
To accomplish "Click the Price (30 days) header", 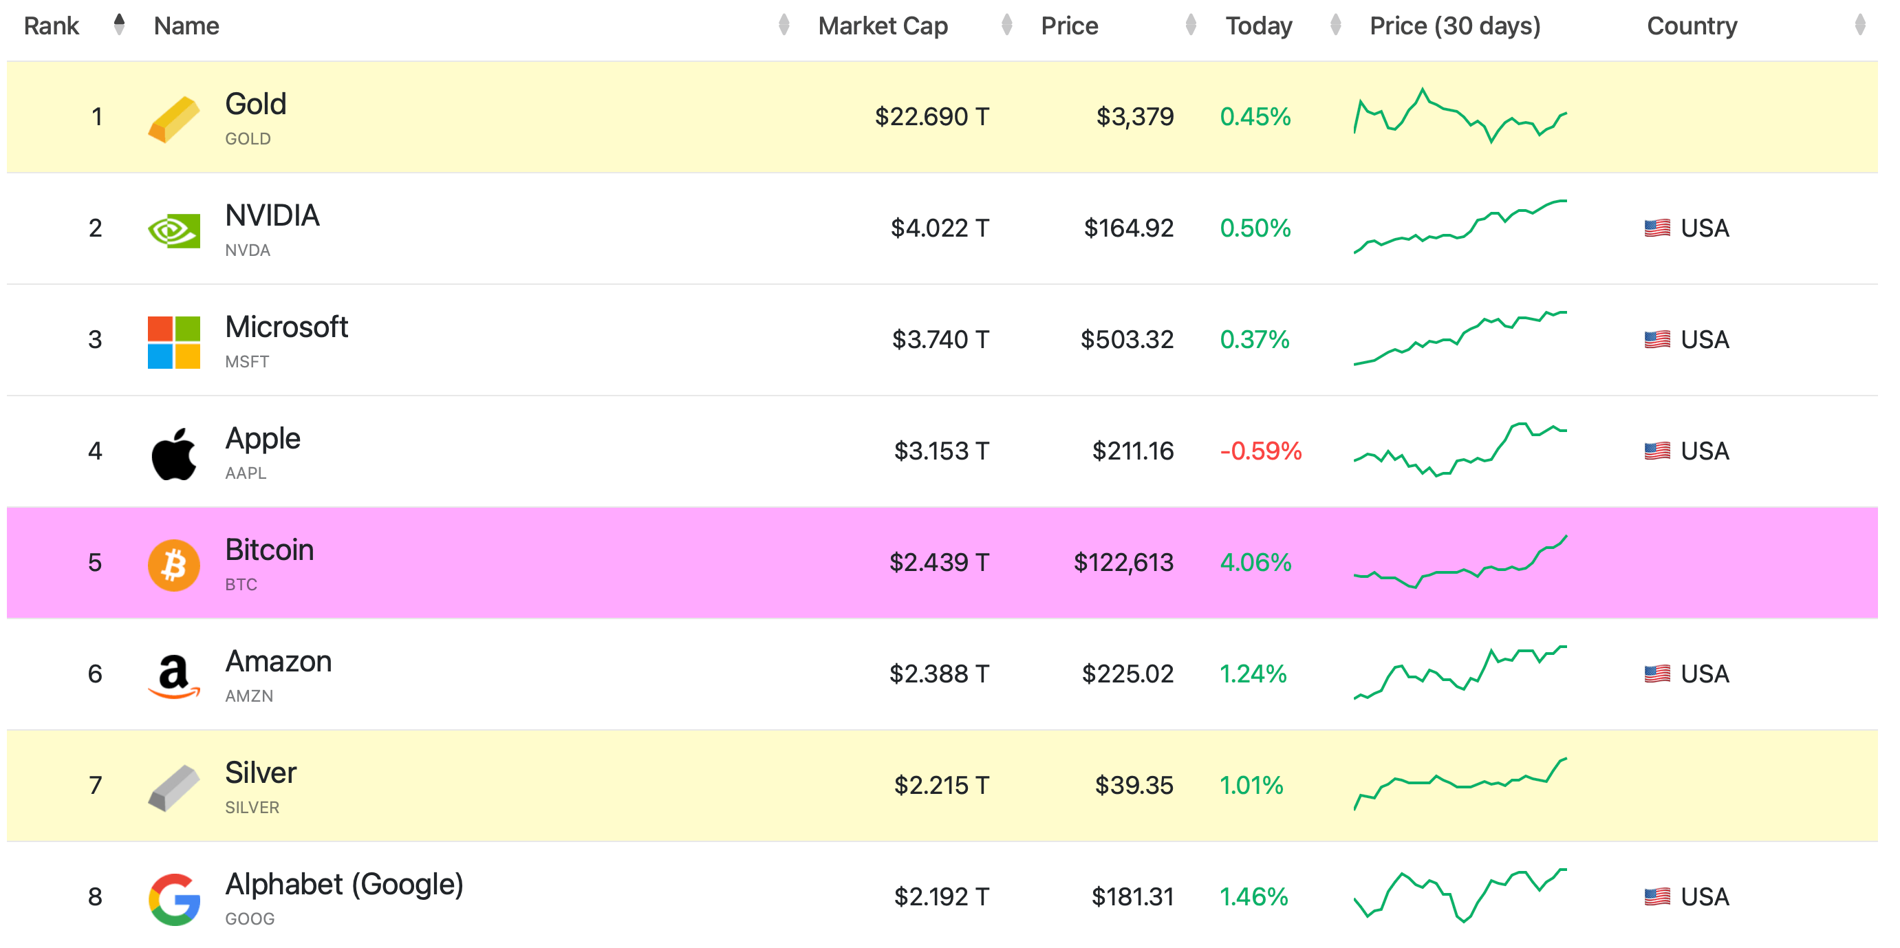I will point(1454,27).
